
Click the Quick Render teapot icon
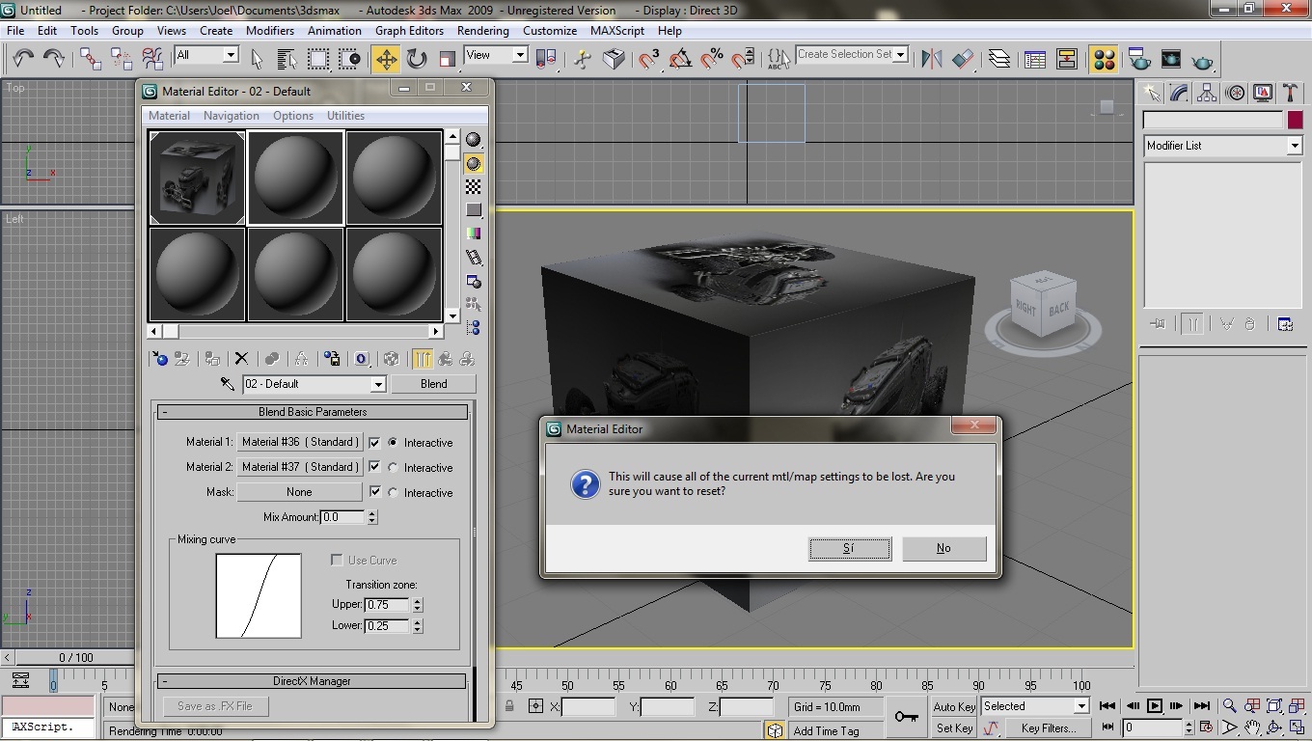(1202, 60)
